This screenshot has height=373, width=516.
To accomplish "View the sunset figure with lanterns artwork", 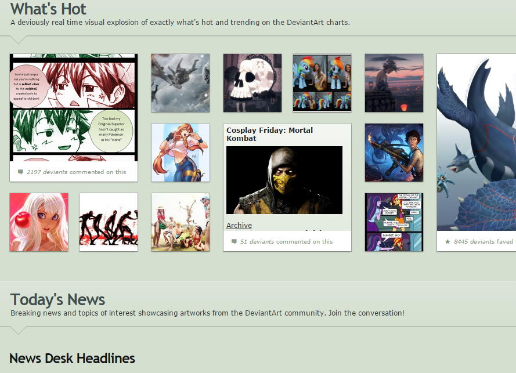I will click(394, 83).
